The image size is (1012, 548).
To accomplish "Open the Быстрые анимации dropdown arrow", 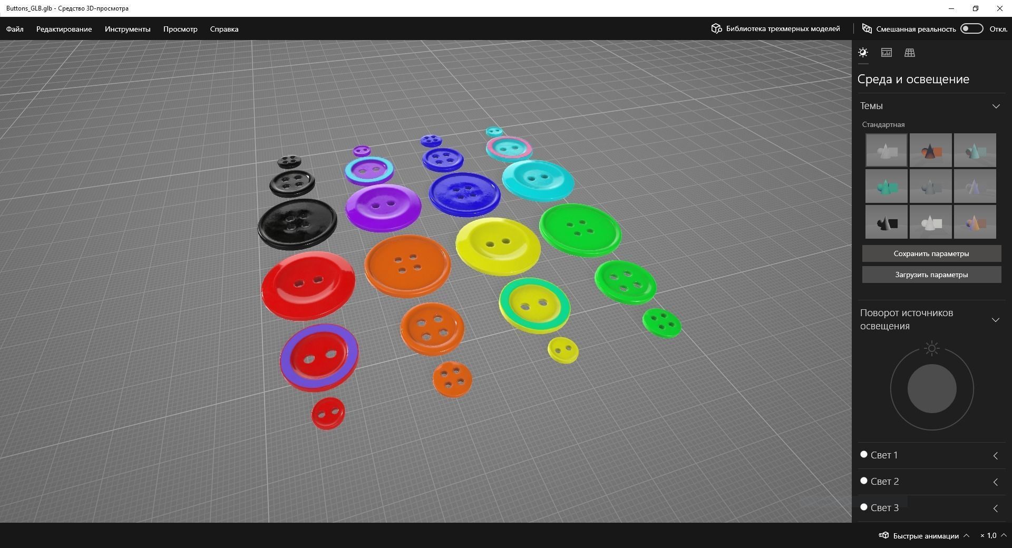I will tap(966, 535).
